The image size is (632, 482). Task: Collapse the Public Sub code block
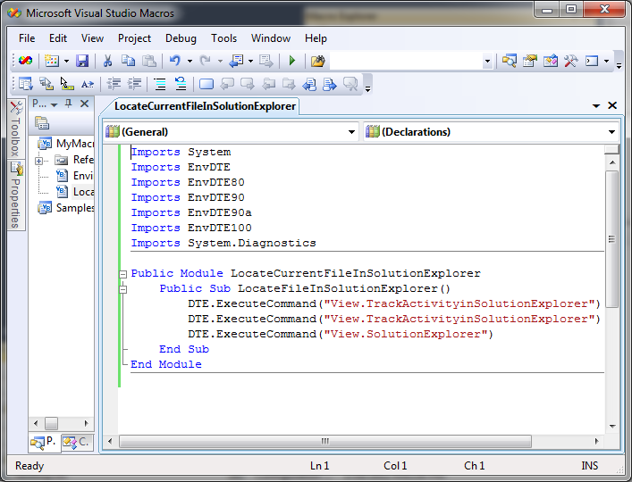123,289
